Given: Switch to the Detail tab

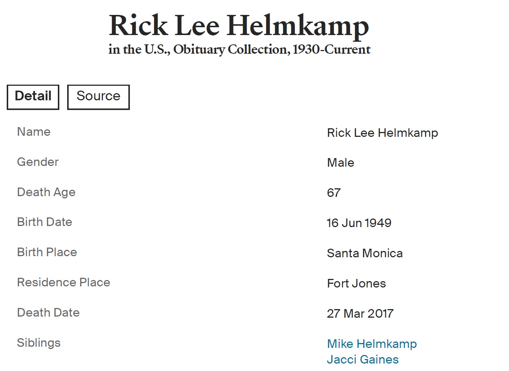Looking at the screenshot, I should click(x=33, y=97).
